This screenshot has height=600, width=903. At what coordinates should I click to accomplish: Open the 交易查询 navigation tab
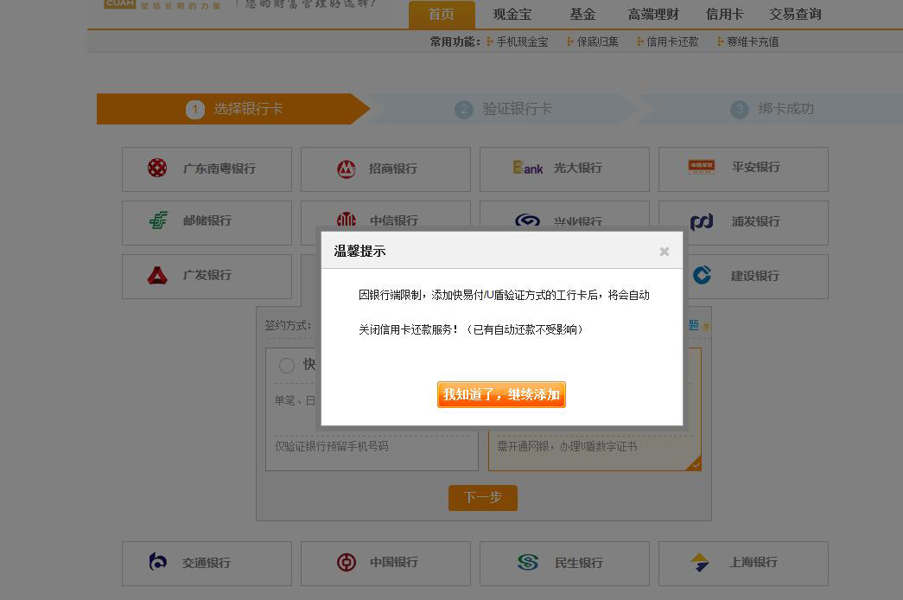[x=795, y=14]
